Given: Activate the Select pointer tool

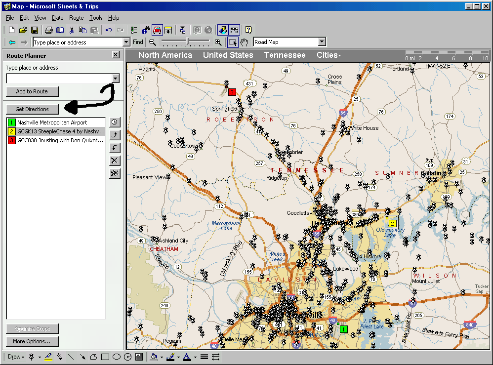Looking at the screenshot, I should tap(233, 42).
